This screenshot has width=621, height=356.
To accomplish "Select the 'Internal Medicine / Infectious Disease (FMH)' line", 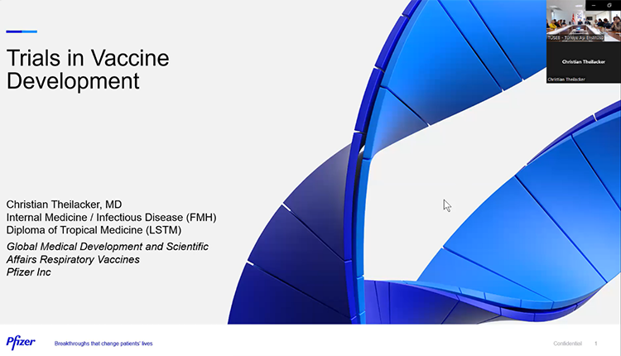I will [x=111, y=218].
